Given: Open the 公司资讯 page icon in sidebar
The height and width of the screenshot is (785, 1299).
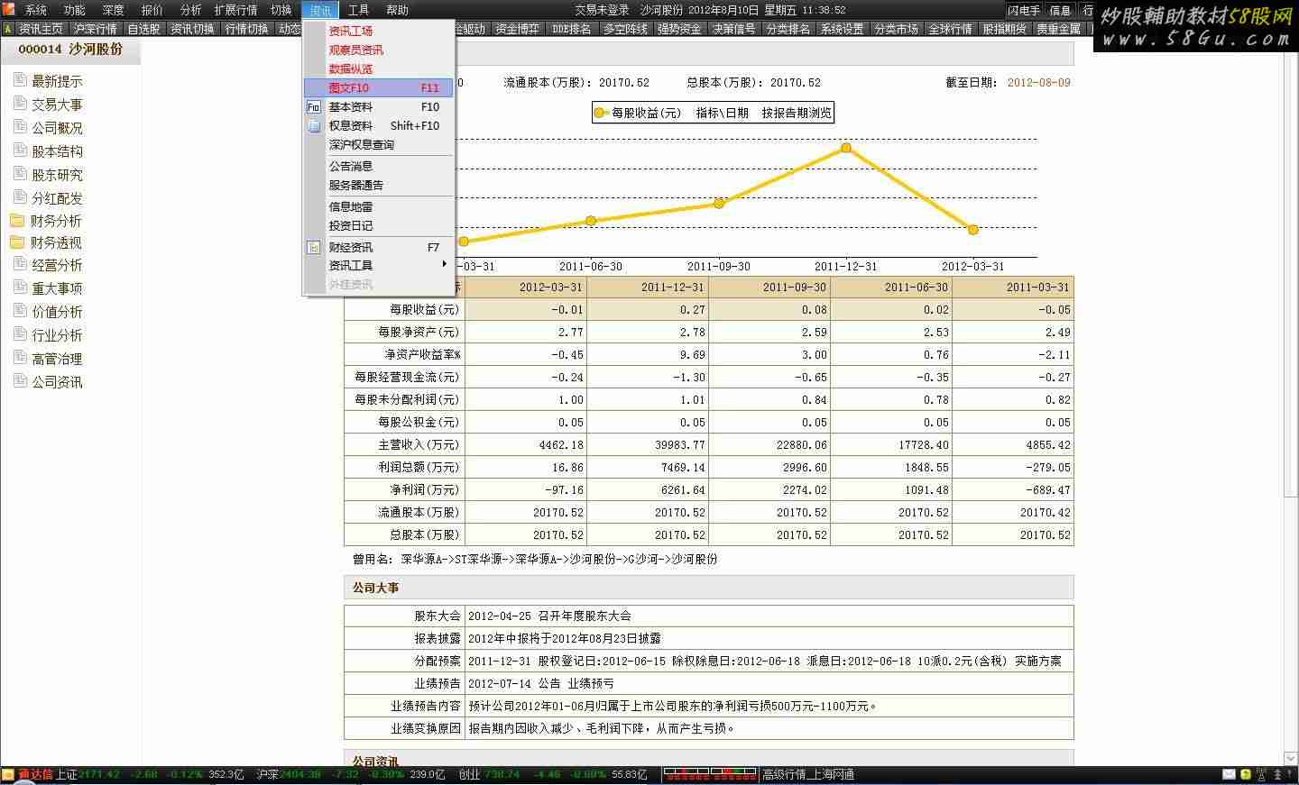Looking at the screenshot, I should point(20,381).
